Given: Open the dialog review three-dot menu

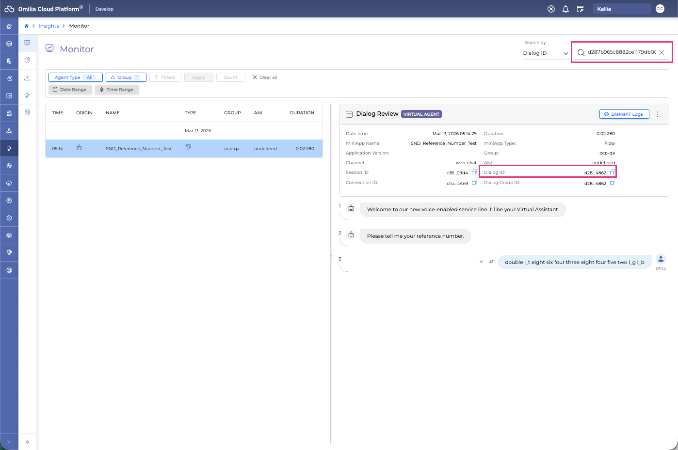Looking at the screenshot, I should click(x=658, y=114).
